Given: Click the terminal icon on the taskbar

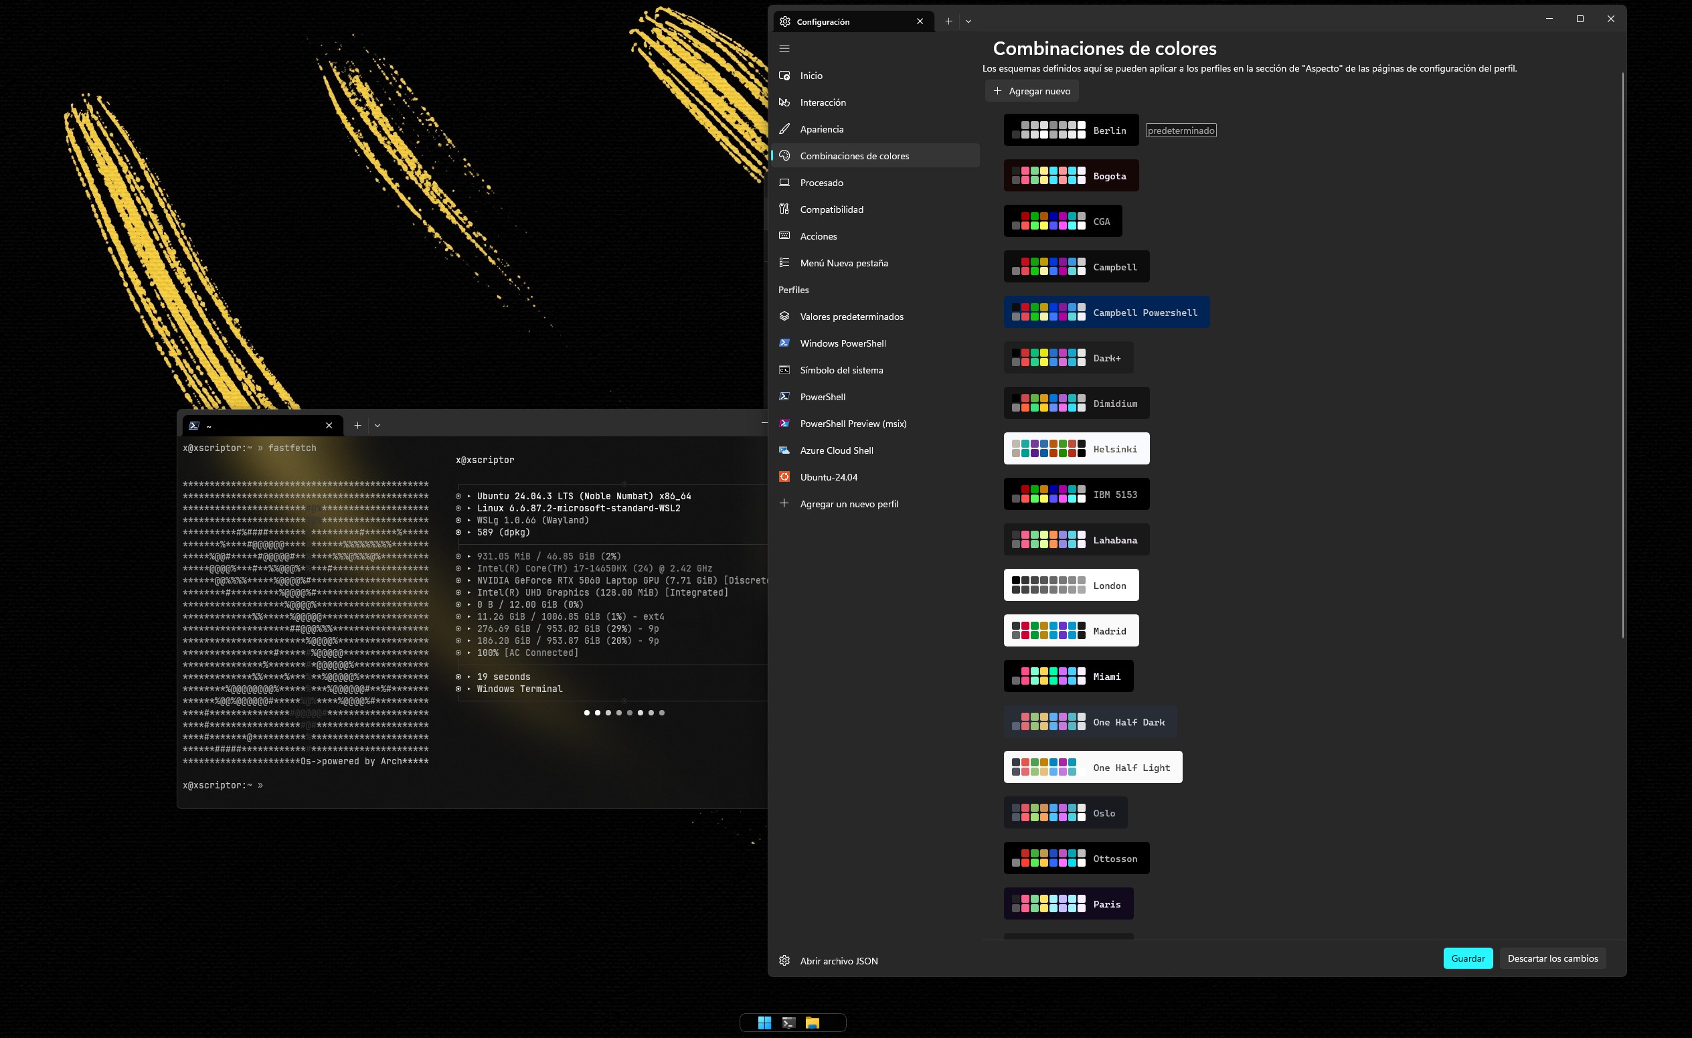Looking at the screenshot, I should (x=788, y=1022).
